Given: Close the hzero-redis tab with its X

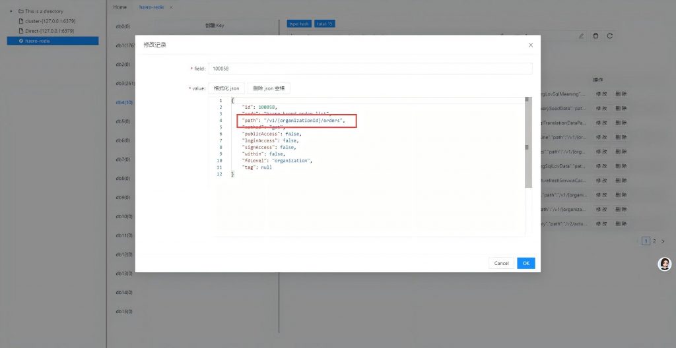Looking at the screenshot, I should pos(171,7).
